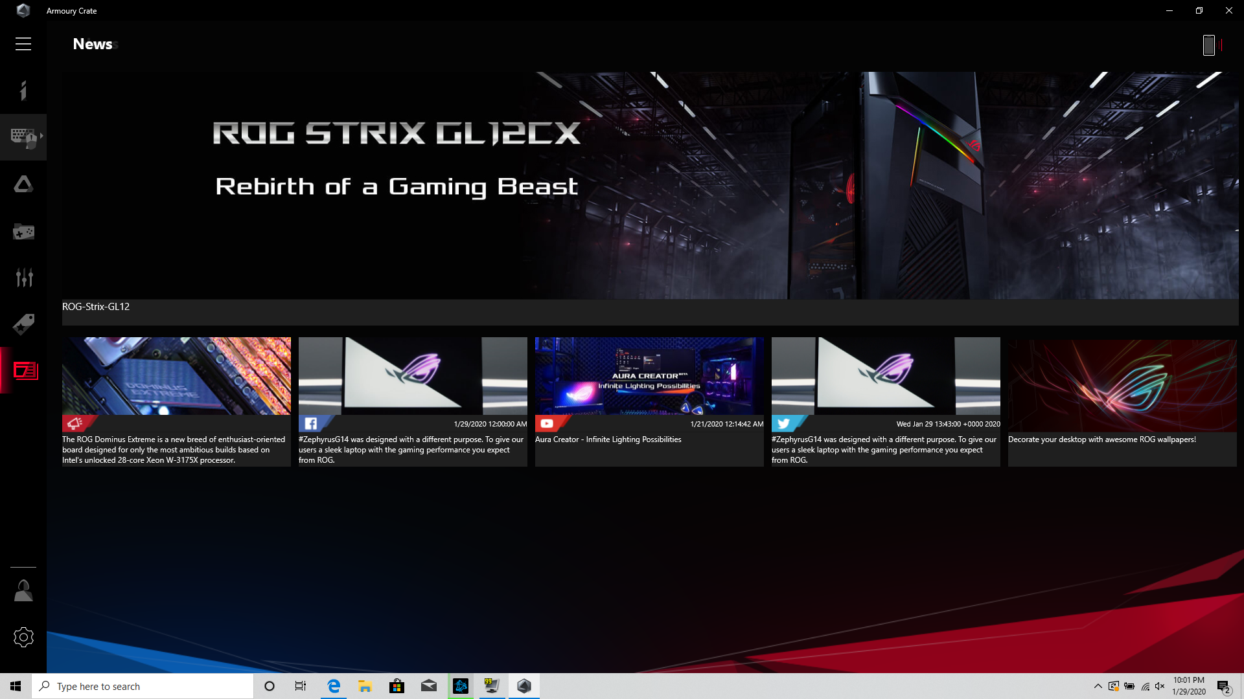Click the Facebook icon on ZephyrusG14 post
This screenshot has width=1244, height=699.
[311, 424]
